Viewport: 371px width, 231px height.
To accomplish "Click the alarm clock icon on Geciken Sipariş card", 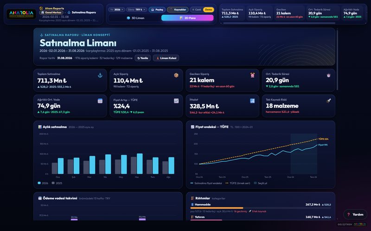I will pyautogui.click(x=252, y=75).
